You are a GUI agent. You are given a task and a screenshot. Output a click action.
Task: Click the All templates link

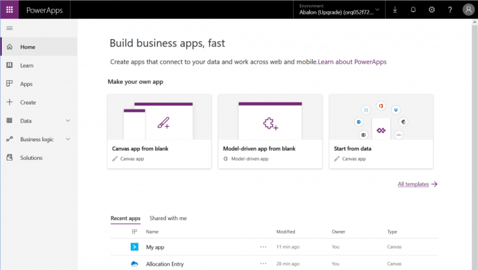point(417,184)
